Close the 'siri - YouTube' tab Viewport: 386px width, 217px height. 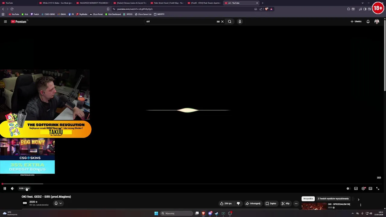coord(257,3)
